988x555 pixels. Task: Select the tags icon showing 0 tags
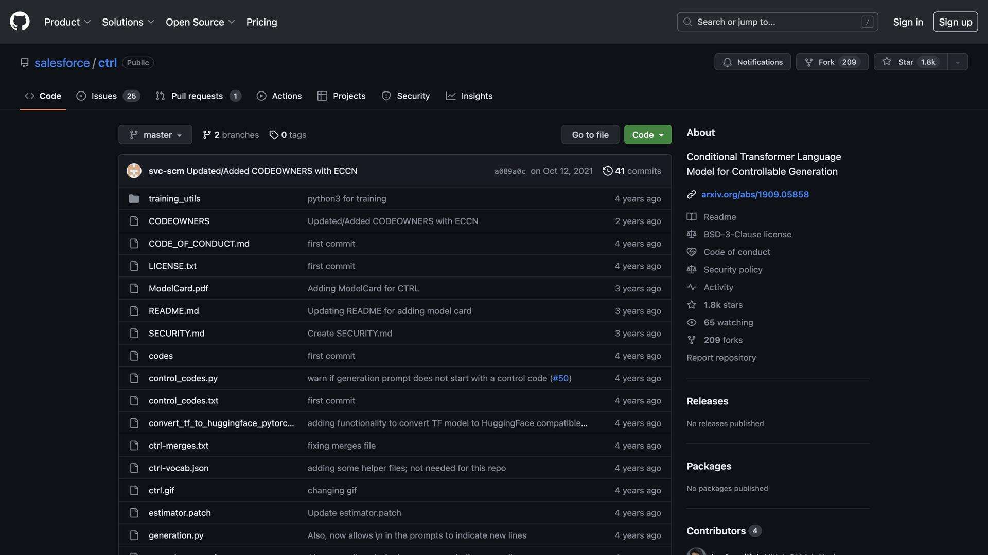tap(274, 135)
